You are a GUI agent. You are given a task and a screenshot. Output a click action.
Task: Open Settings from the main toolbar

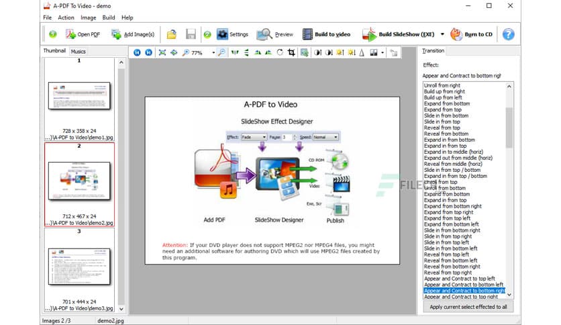pos(232,34)
